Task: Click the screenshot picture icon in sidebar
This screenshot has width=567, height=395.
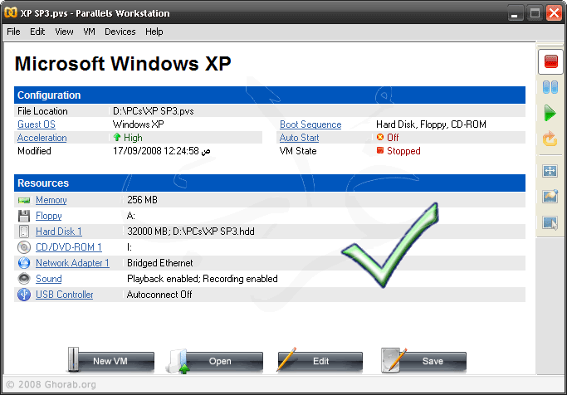Action: click(550, 196)
